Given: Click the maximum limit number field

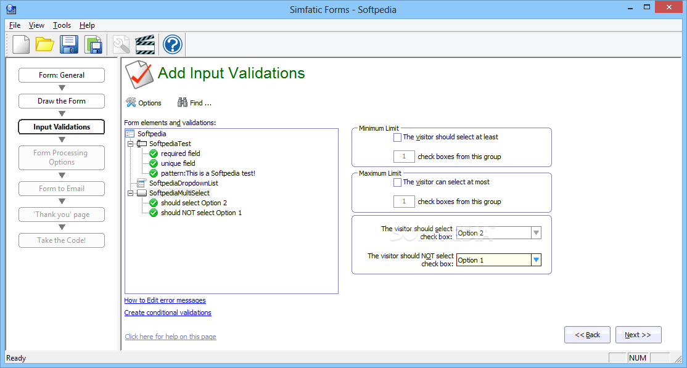Looking at the screenshot, I should click(404, 202).
